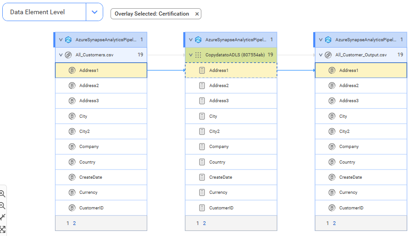The width and height of the screenshot is (416, 236).
Task: Click the Address1 field icon in All_Customers.csv
Action: [72, 70]
